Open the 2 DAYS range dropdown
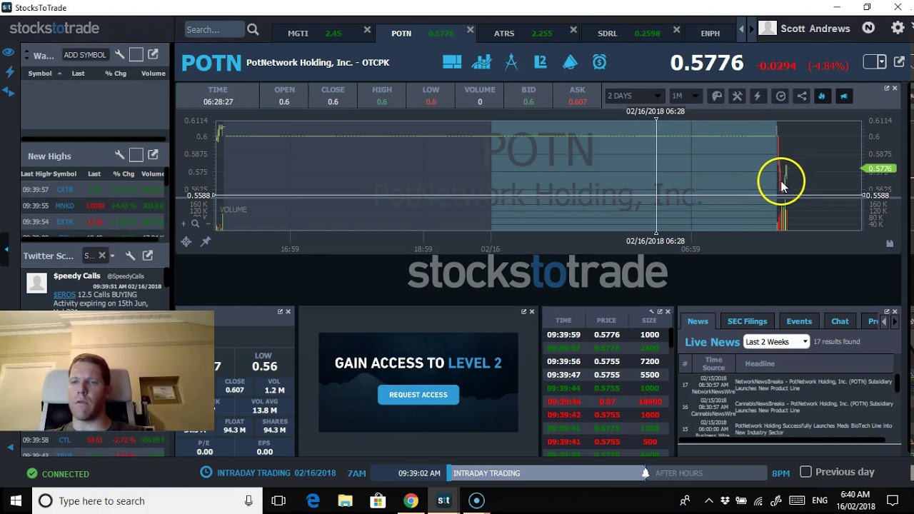Screen dimensions: 914x514 634,96
